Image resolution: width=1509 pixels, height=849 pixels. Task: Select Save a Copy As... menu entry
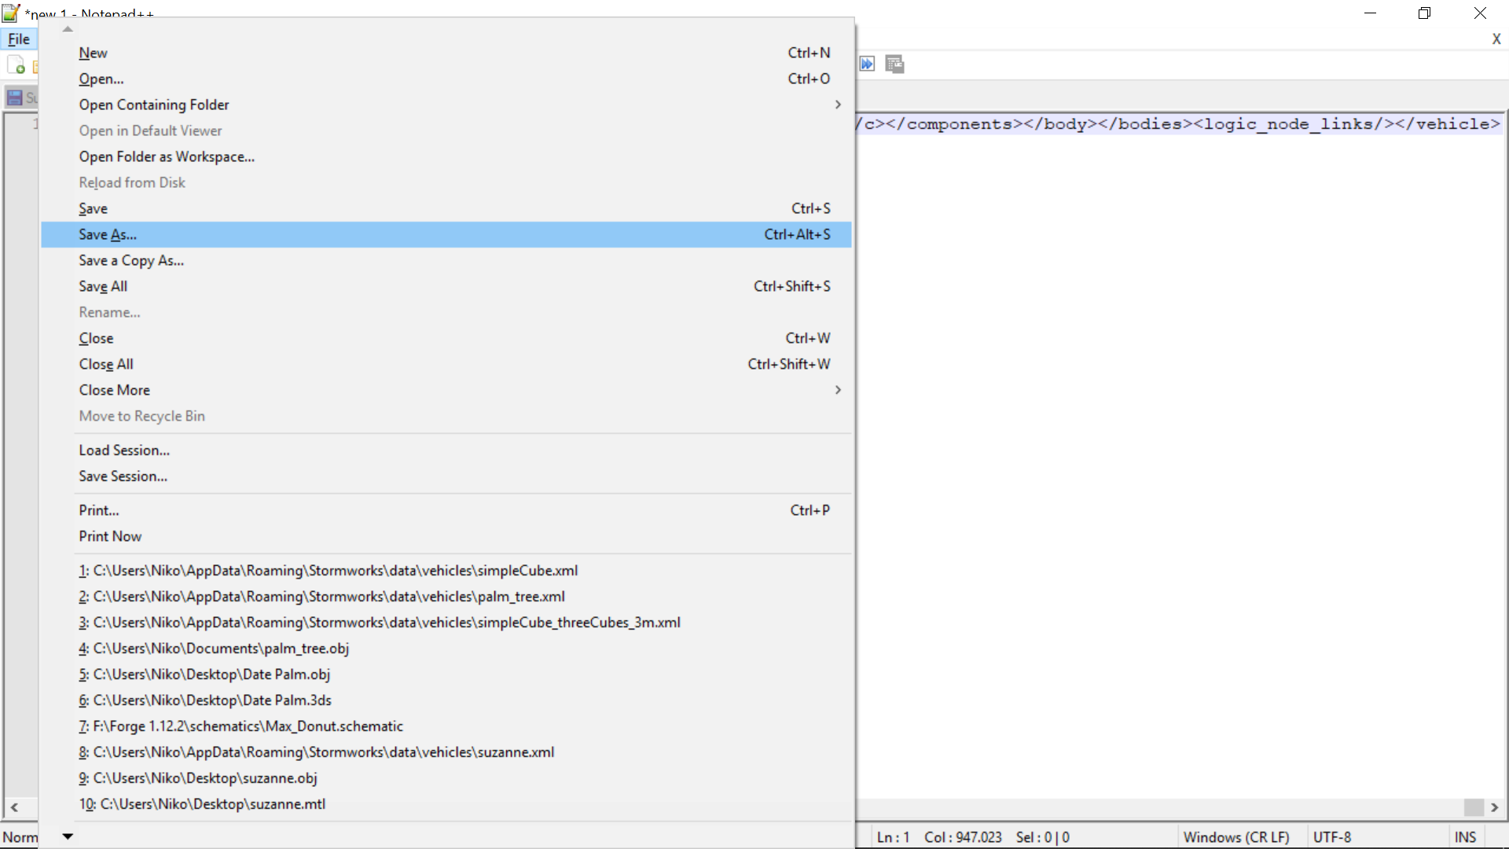click(x=131, y=260)
